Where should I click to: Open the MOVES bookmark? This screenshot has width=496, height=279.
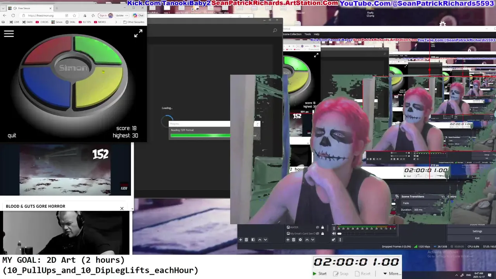click(x=100, y=22)
